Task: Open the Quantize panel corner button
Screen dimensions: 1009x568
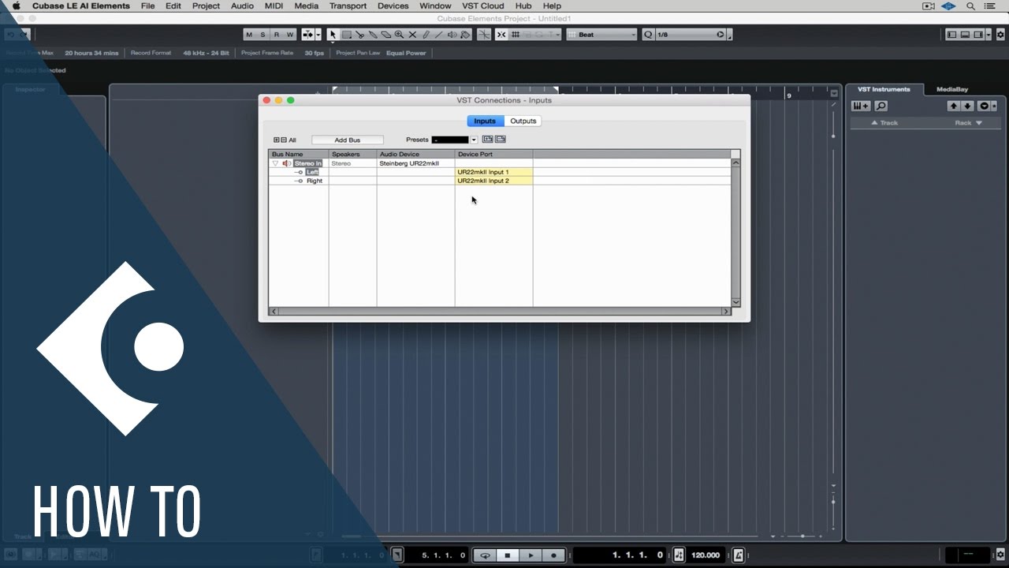Action: [730, 35]
